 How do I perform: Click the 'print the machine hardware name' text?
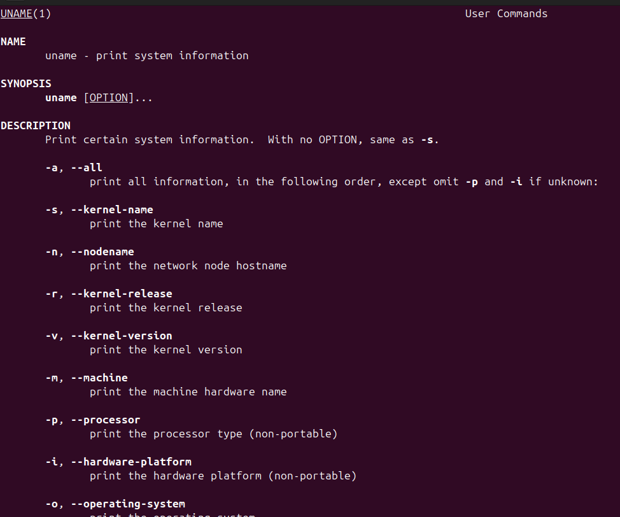188,392
